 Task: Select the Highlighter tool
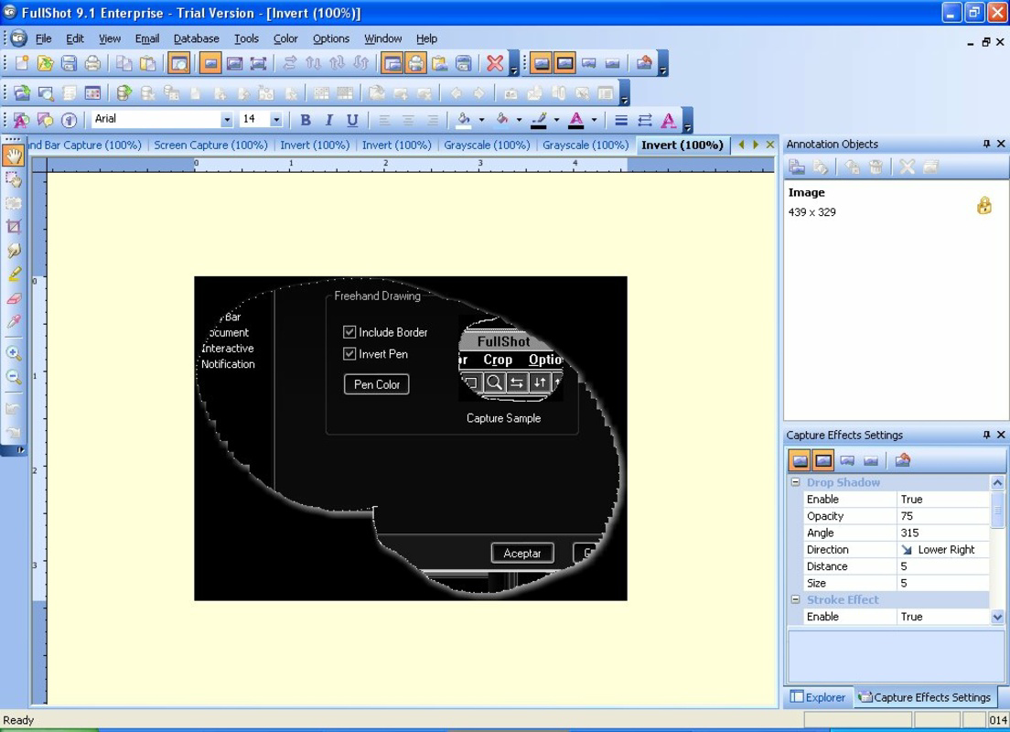coord(14,274)
